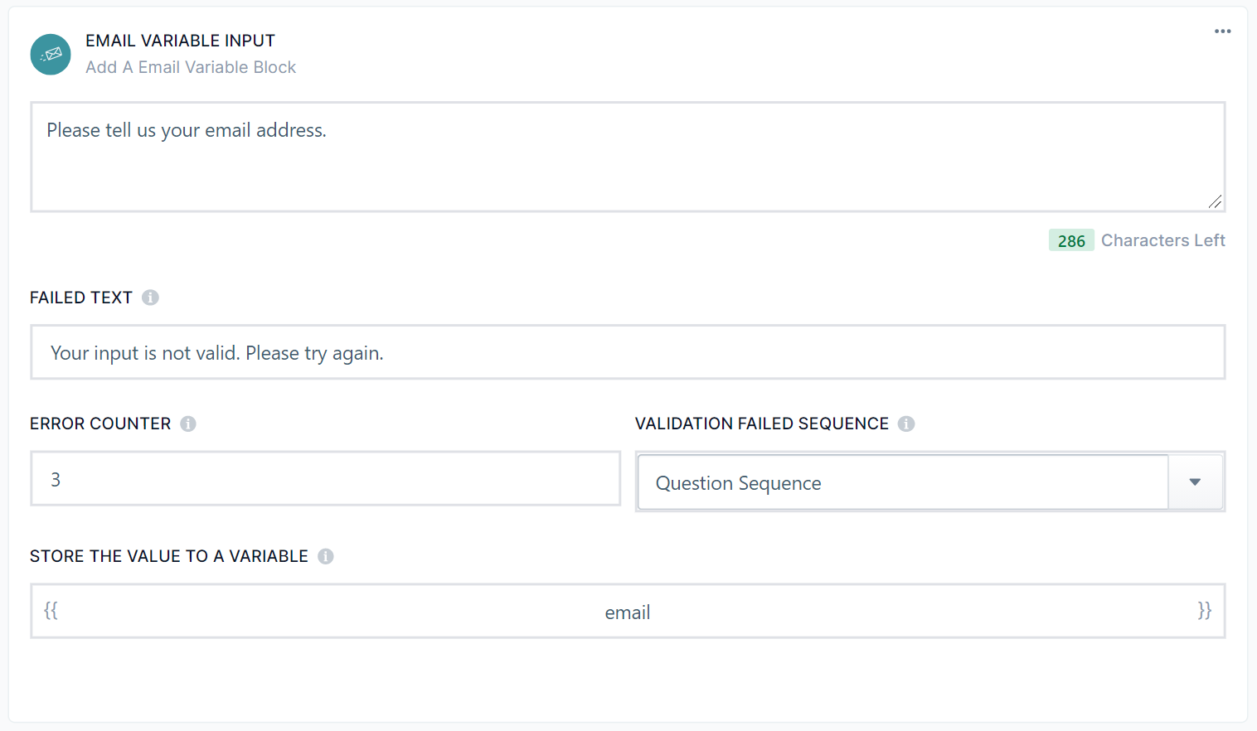Click the Store The Value To A Variable label
1257x731 pixels.
(x=169, y=556)
